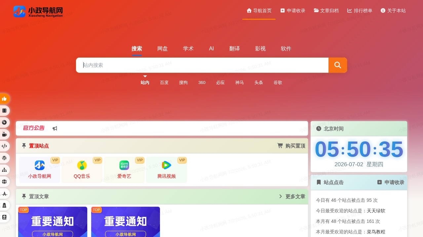The width and height of the screenshot is (423, 237).
Task: Open the globe icon sidebar category
Action: click(x=4, y=182)
